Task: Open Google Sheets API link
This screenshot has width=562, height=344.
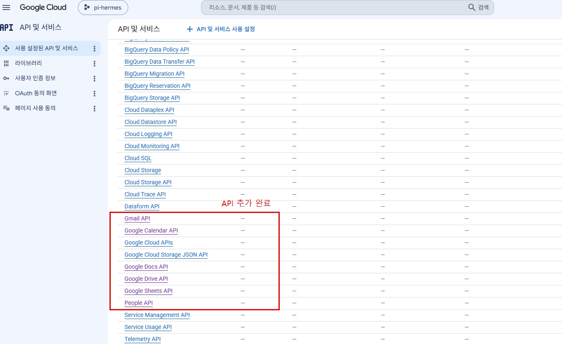Action: 148,291
